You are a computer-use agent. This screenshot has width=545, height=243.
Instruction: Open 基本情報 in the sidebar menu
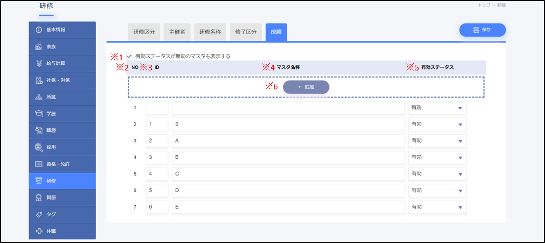click(x=62, y=30)
